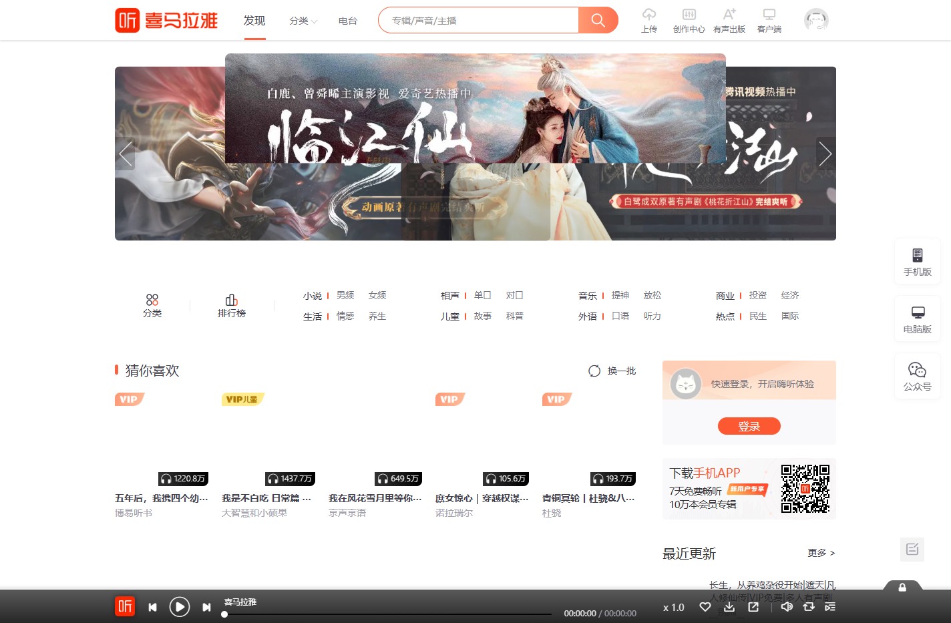Open the 投资 subcategory link
Screen dimensions: 951x623
(758, 295)
